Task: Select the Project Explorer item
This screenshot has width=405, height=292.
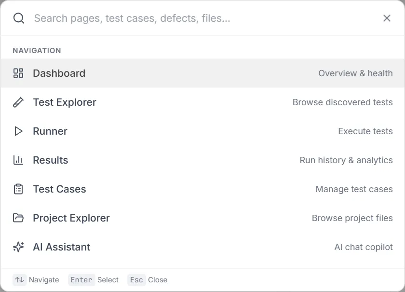Action: (202, 218)
